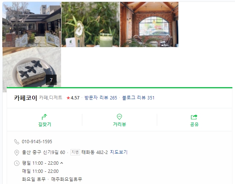
Task: Collapse the 평일 11:00 - 22:00 hours chevron
Action: pyautogui.click(x=61, y=163)
